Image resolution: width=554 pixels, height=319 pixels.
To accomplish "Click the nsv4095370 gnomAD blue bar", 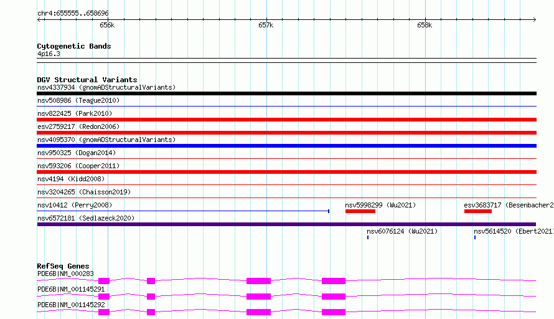I will coord(286,146).
